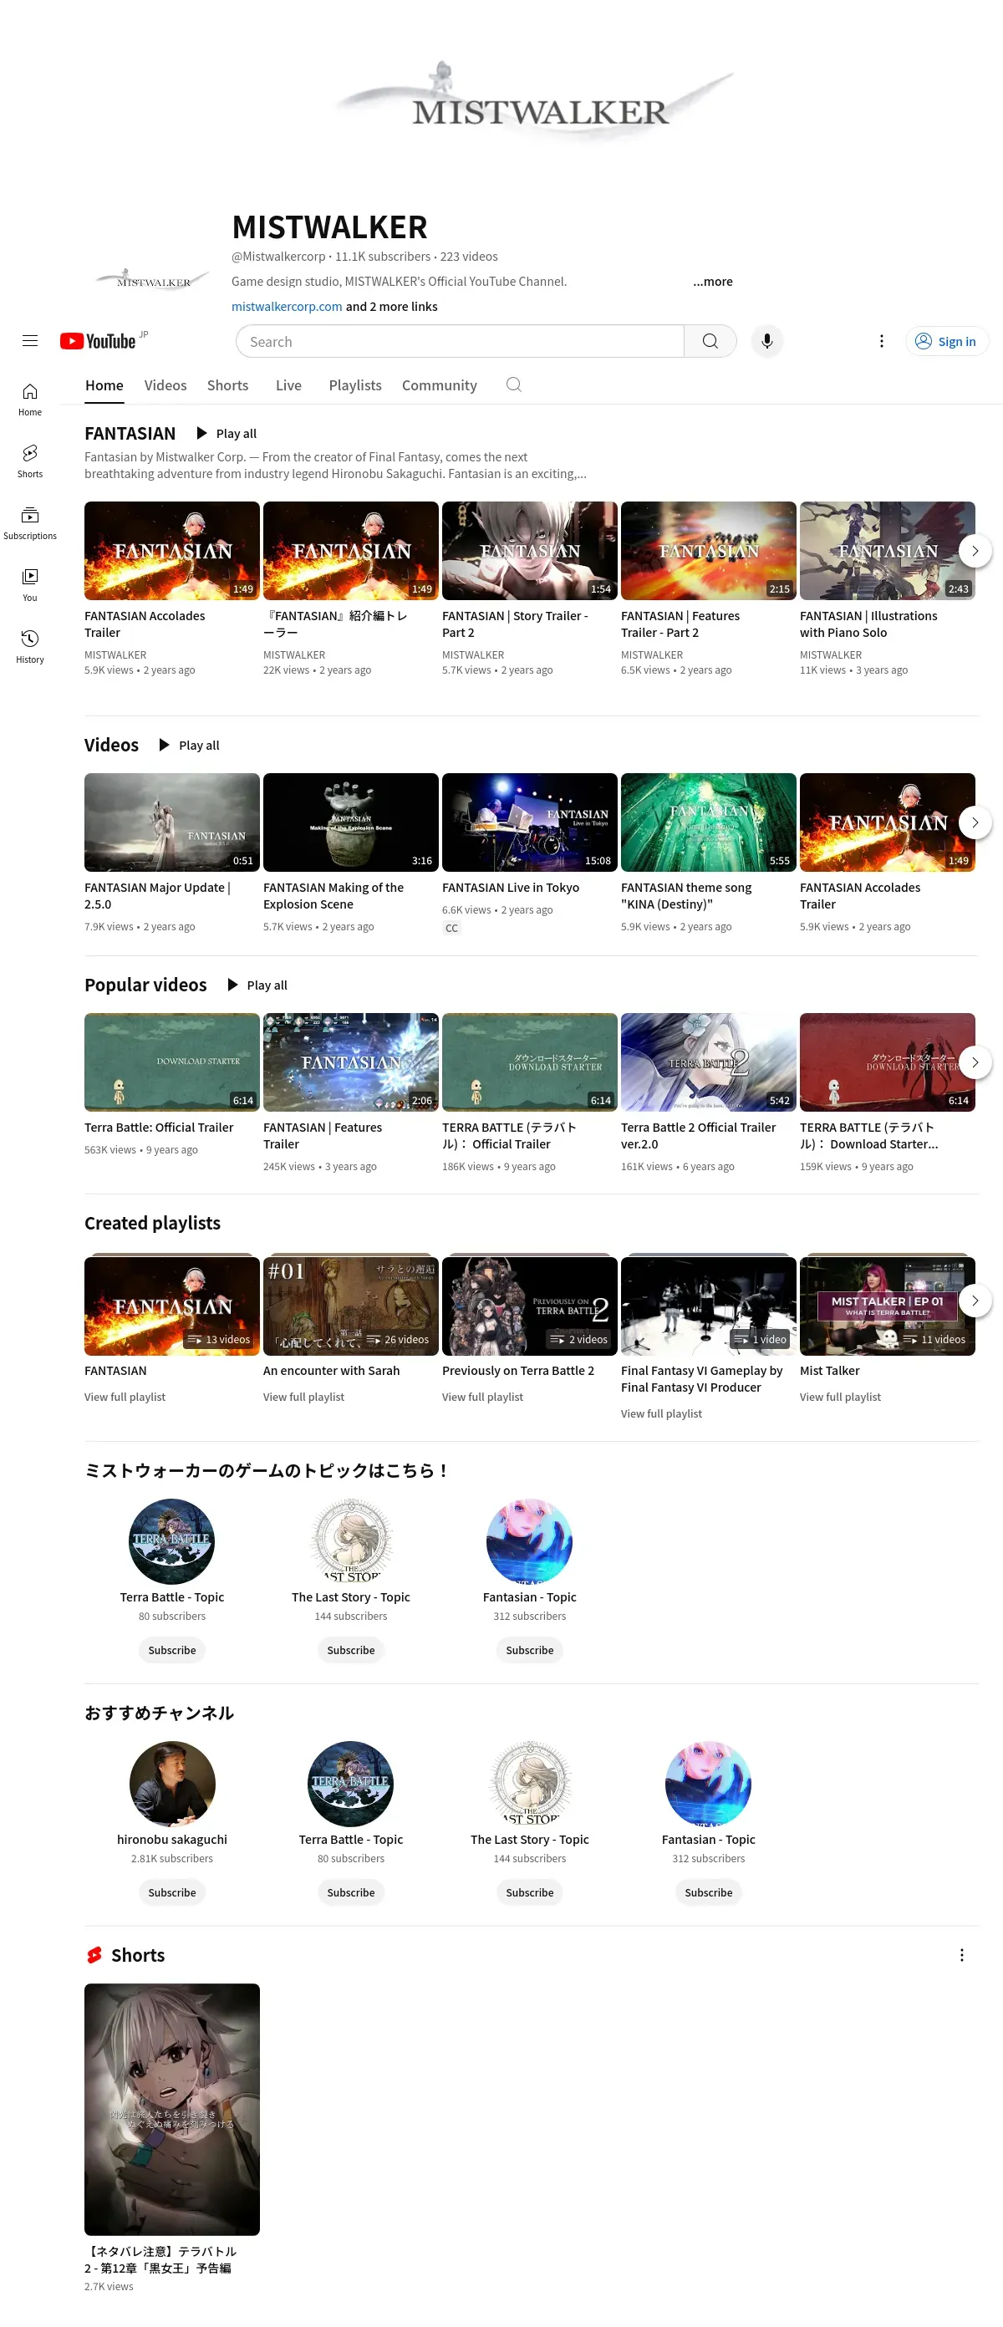Open FANTASIAN theme song KINA (Destiny) title
This screenshot has height=2327, width=1003.
tap(686, 896)
